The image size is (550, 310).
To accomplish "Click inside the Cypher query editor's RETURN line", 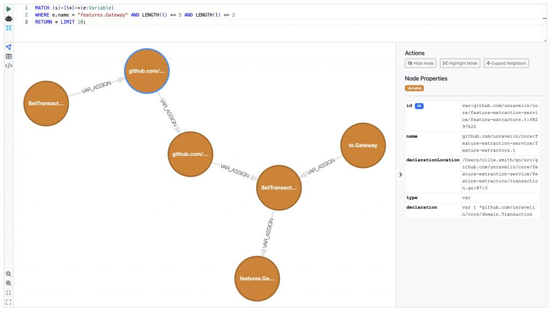I will (x=60, y=22).
